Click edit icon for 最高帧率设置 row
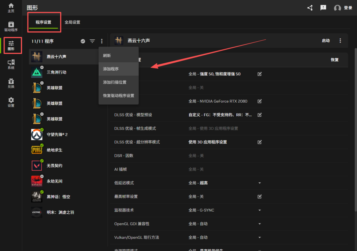Image resolution: width=357 pixels, height=251 pixels. coord(259,196)
